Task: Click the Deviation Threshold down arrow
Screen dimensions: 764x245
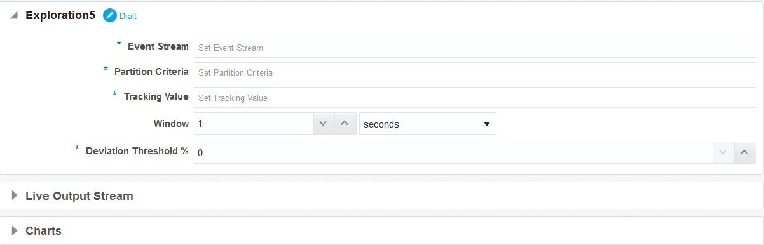Action: (723, 152)
